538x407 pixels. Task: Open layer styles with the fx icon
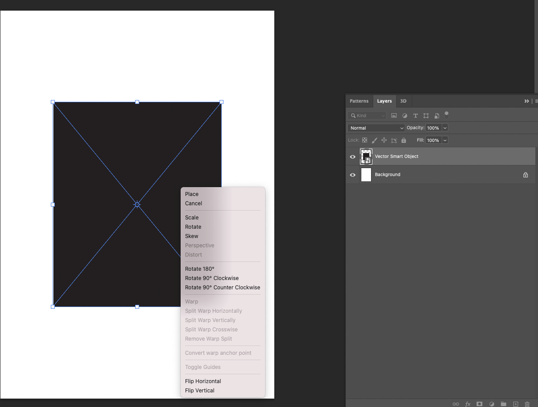click(467, 404)
